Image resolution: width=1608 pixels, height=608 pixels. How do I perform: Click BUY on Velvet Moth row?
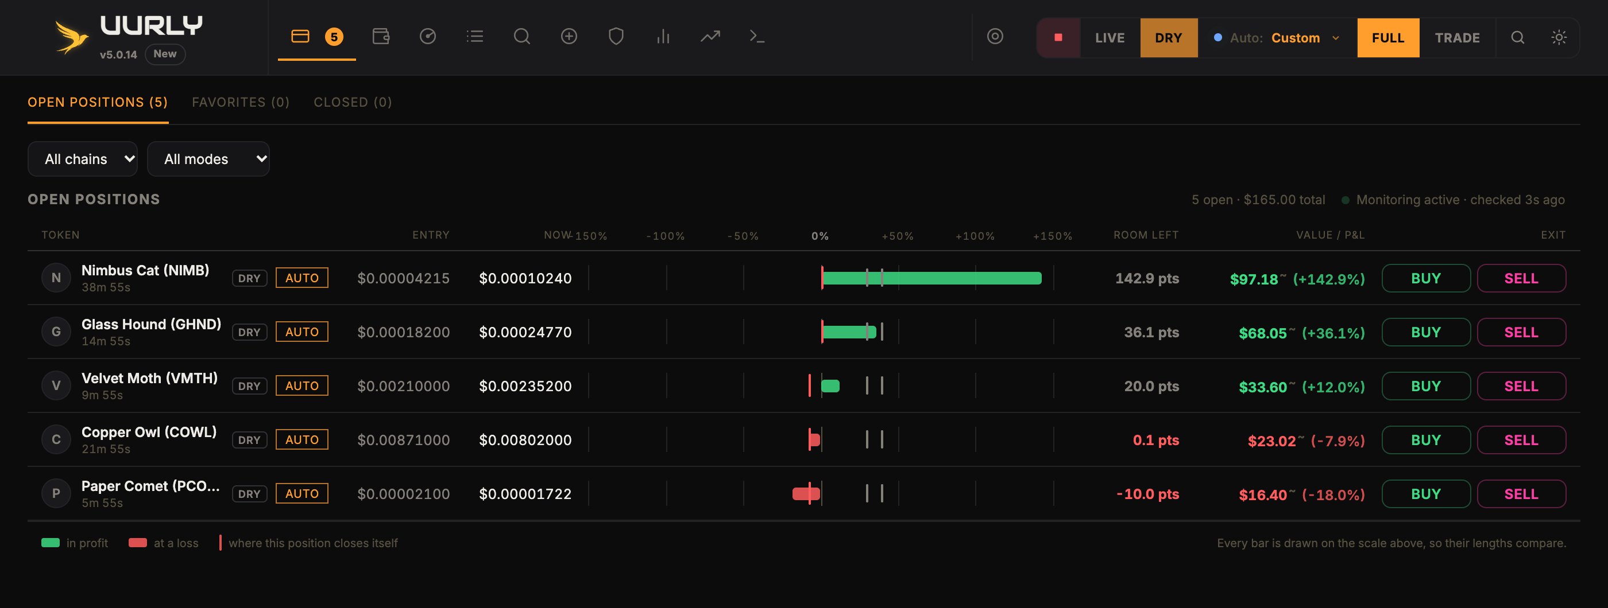[1426, 386]
